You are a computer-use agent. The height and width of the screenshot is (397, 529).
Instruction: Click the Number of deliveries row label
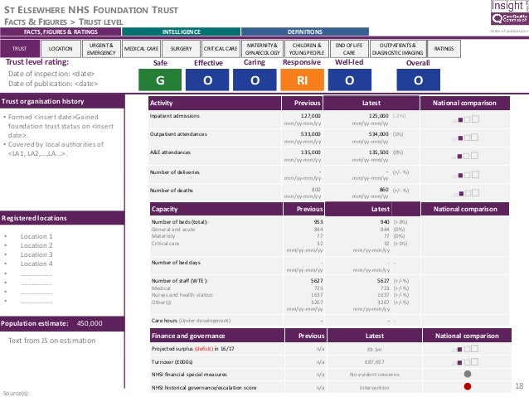(x=174, y=172)
